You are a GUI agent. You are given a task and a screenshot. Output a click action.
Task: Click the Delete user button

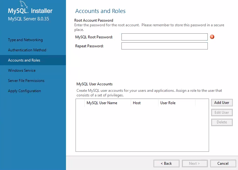(x=222, y=122)
